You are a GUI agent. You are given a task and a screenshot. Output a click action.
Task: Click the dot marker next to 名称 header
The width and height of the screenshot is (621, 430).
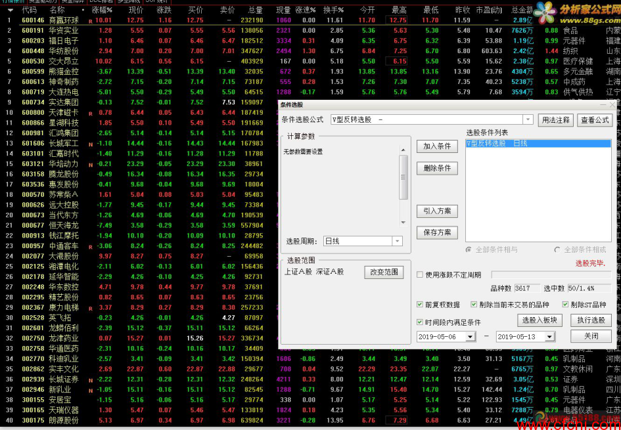(83, 10)
